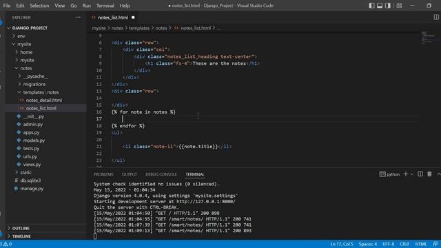Open manage.py file
The image size is (441, 248).
click(x=32, y=188)
